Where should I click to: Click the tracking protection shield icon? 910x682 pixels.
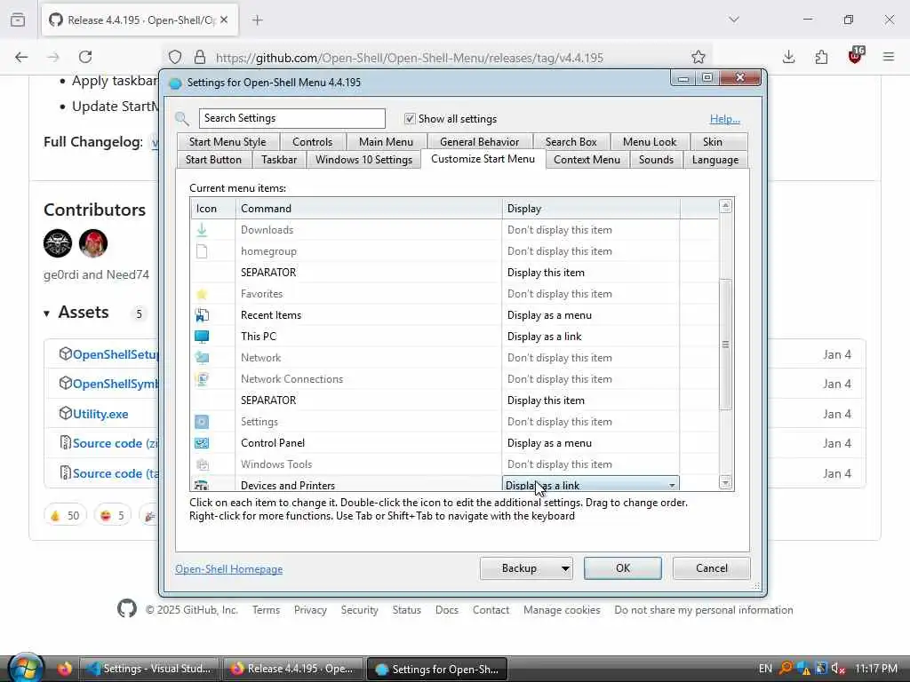tap(175, 57)
